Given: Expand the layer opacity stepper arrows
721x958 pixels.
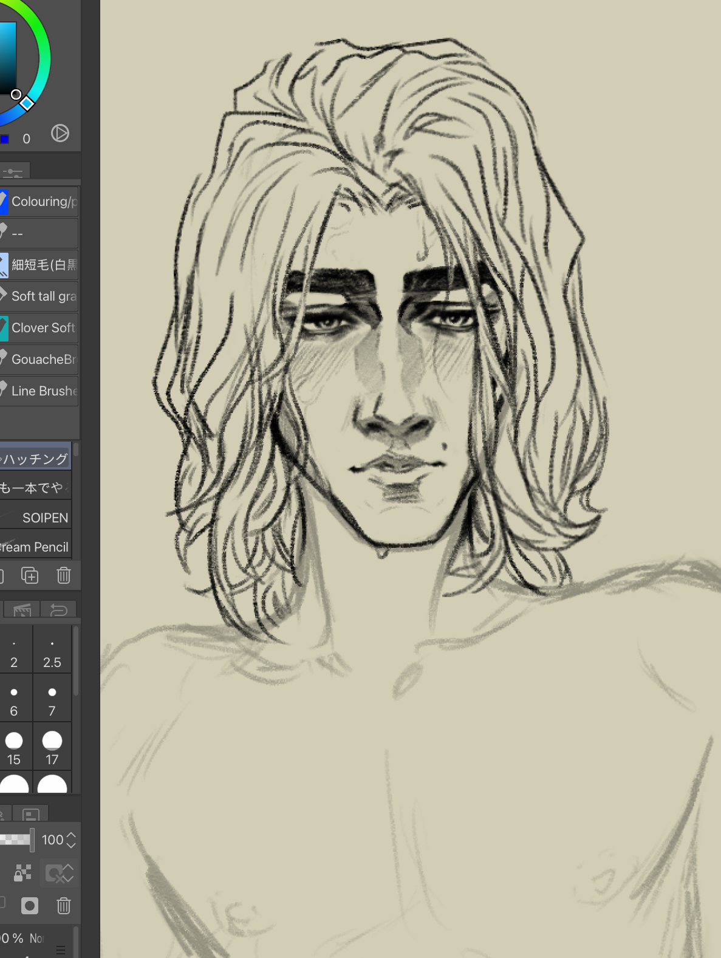Looking at the screenshot, I should click(71, 840).
